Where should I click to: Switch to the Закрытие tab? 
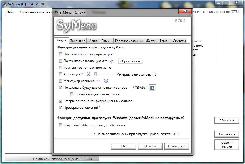coord(77,41)
